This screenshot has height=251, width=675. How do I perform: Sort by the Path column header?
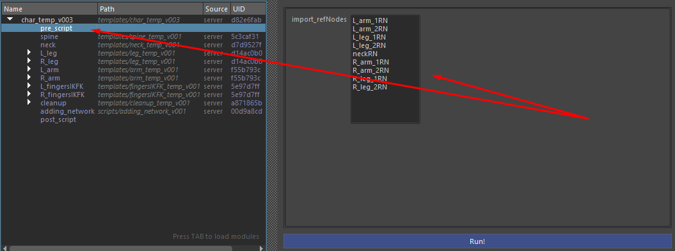pyautogui.click(x=150, y=8)
